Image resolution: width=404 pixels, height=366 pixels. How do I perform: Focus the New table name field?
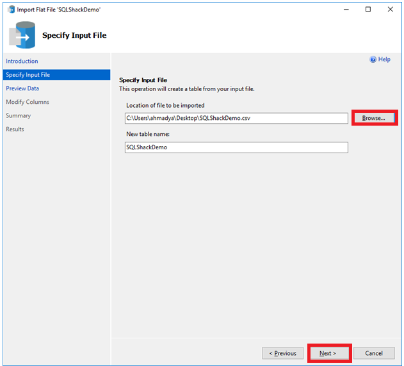pyautogui.click(x=236, y=147)
